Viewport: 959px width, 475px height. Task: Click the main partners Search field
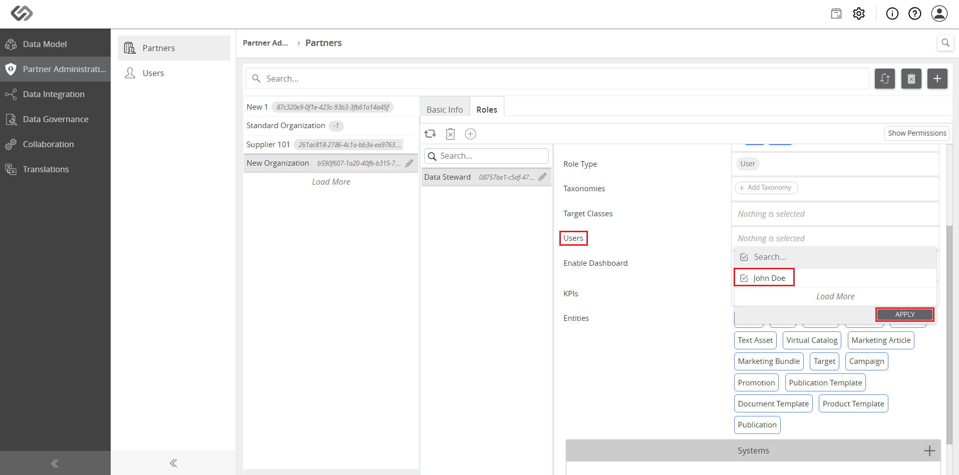pyautogui.click(x=557, y=79)
